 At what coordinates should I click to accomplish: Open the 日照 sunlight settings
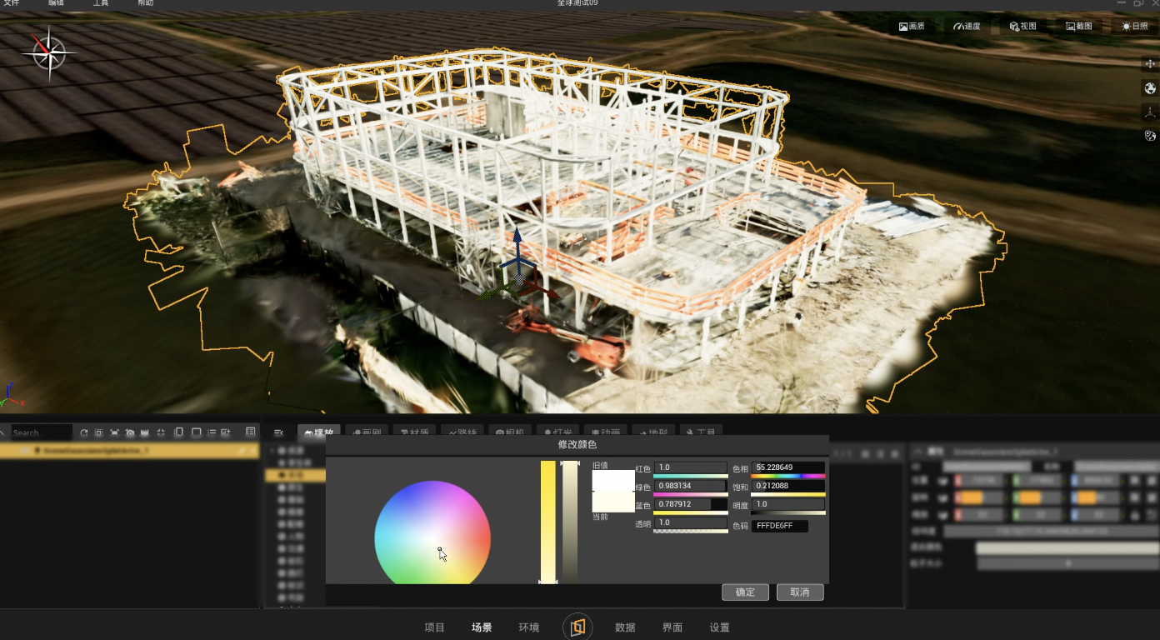[x=1134, y=26]
